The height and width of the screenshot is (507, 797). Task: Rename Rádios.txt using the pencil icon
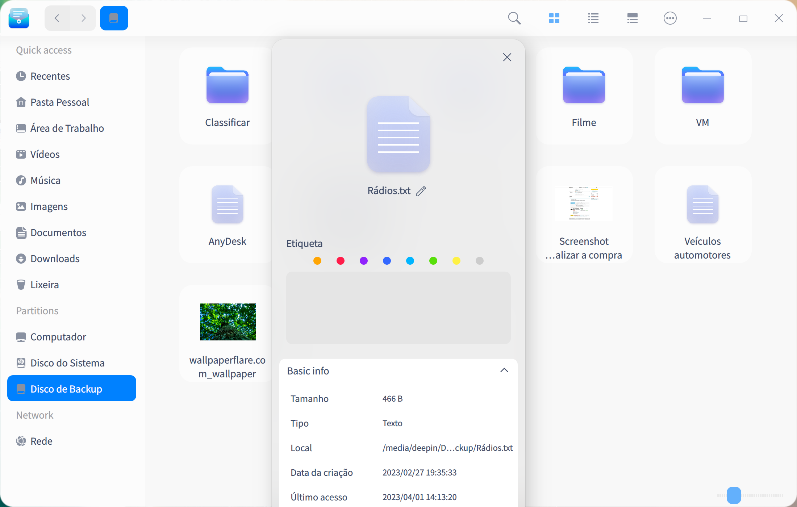tap(421, 191)
